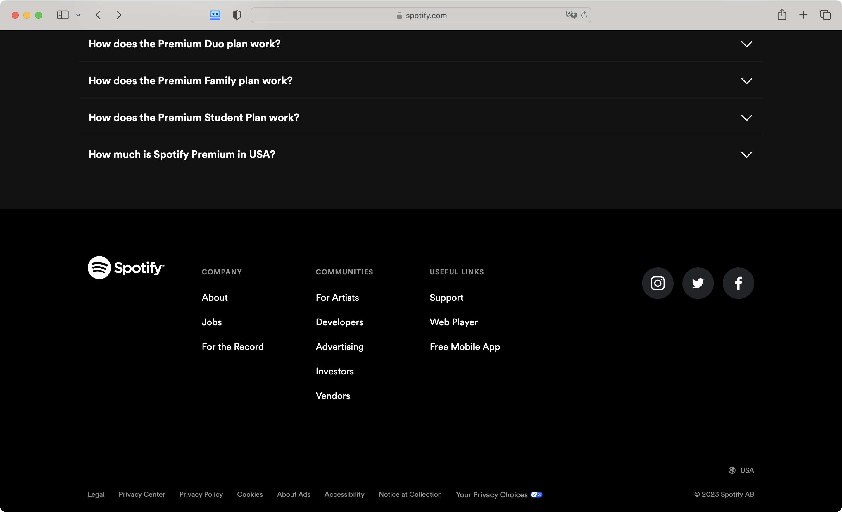Open Free Mobile App link

[465, 347]
